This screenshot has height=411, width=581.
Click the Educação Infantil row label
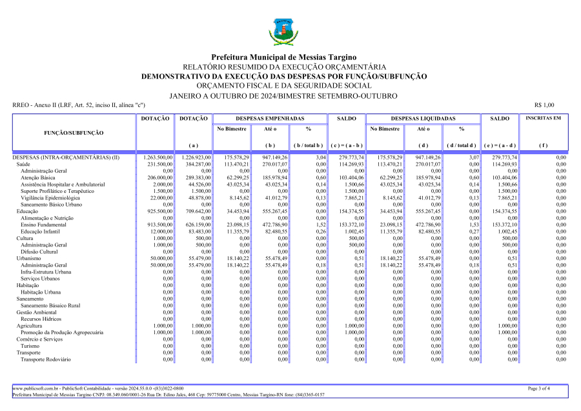(40, 231)
